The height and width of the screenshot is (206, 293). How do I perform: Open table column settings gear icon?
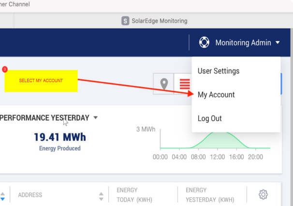263,194
